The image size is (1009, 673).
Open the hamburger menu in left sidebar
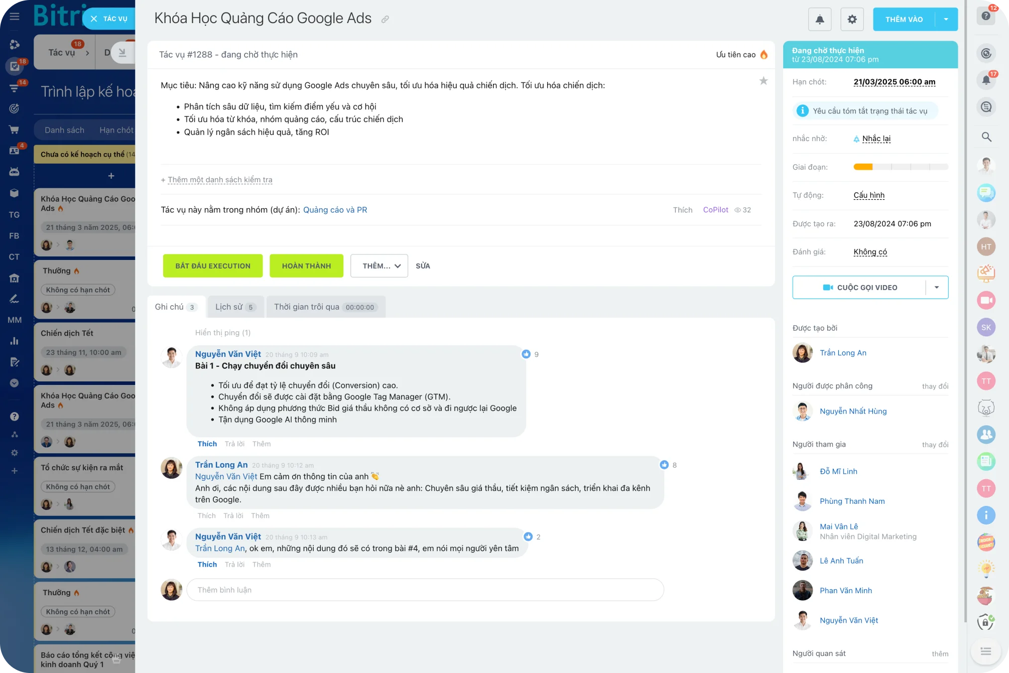pos(15,16)
